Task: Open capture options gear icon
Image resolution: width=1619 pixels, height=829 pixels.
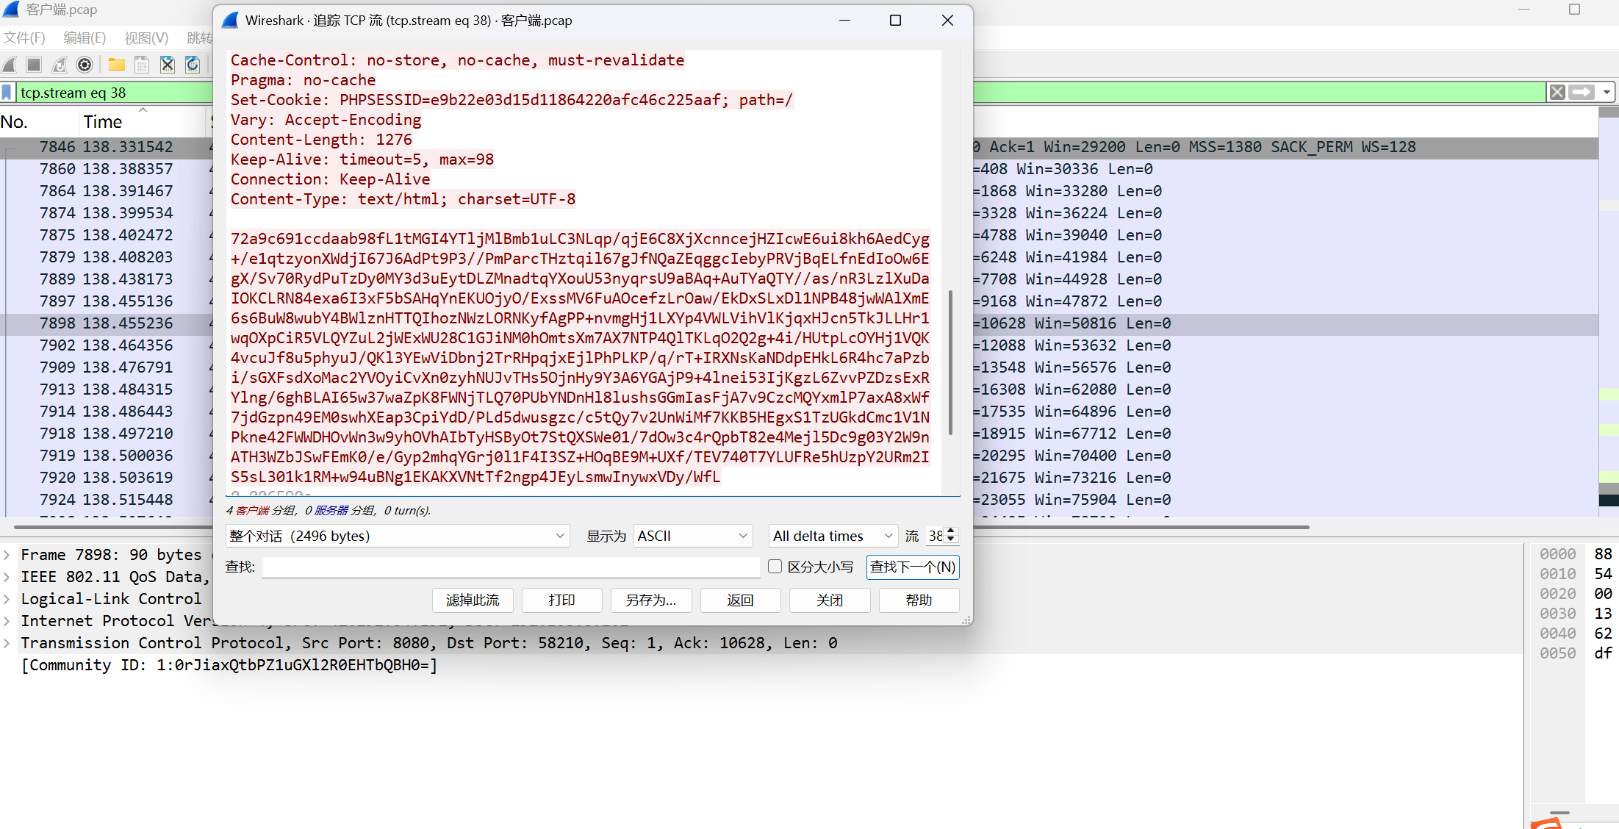Action: pyautogui.click(x=85, y=65)
